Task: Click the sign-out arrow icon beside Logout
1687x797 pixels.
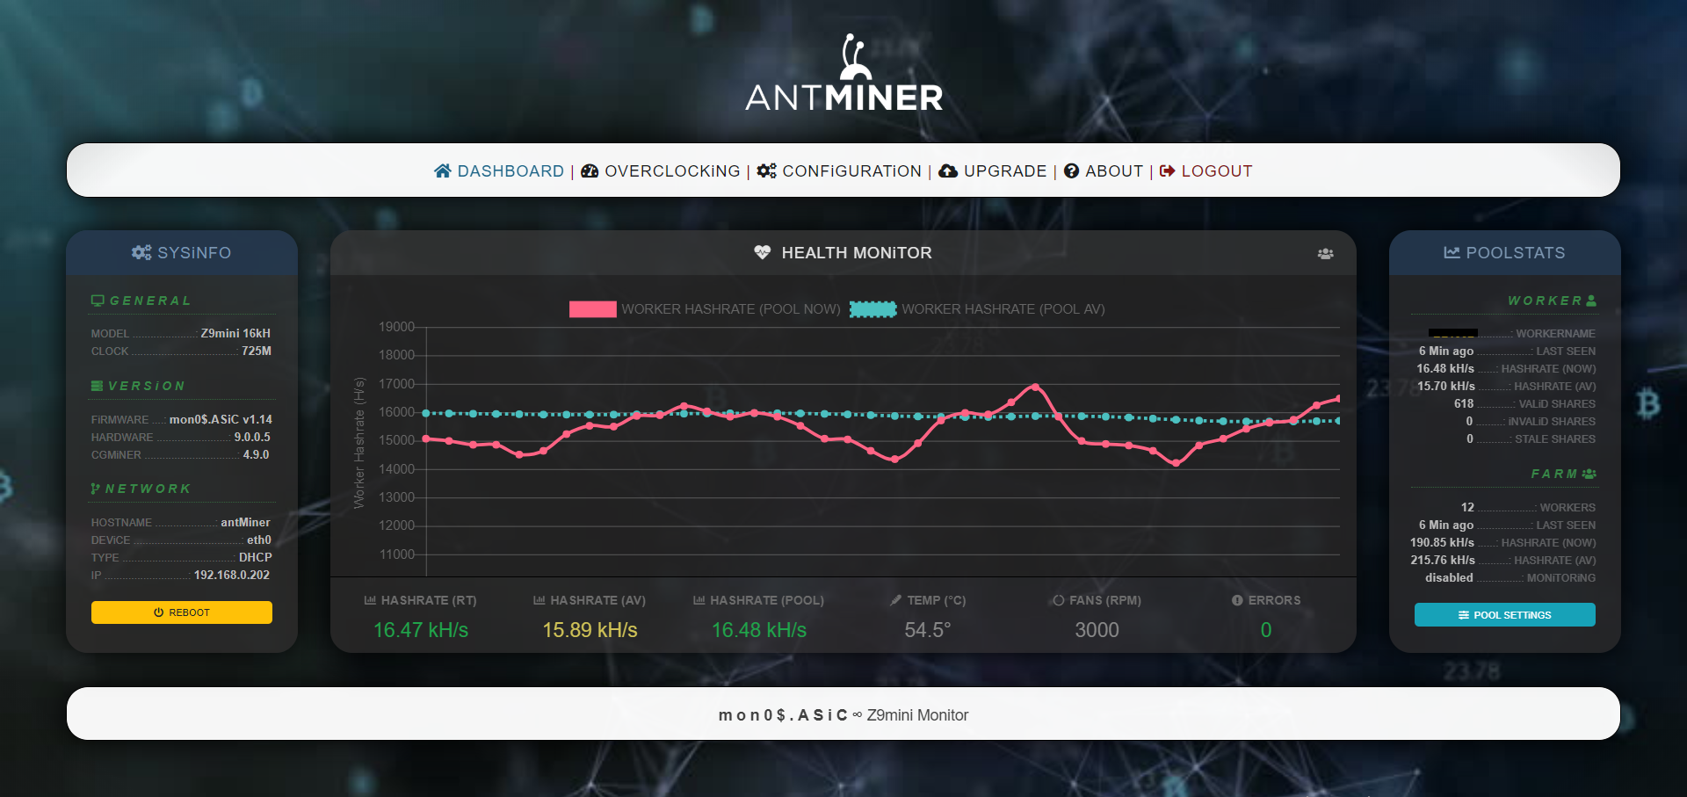Action: point(1167,170)
